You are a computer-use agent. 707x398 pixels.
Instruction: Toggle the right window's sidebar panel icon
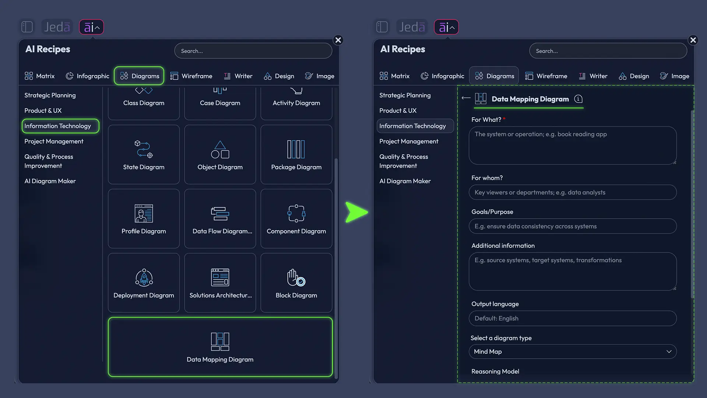[x=382, y=27]
